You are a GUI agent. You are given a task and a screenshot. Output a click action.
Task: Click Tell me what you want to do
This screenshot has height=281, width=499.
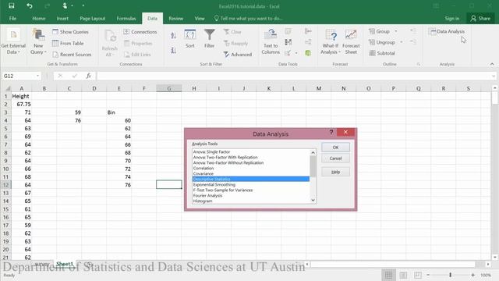(x=249, y=19)
